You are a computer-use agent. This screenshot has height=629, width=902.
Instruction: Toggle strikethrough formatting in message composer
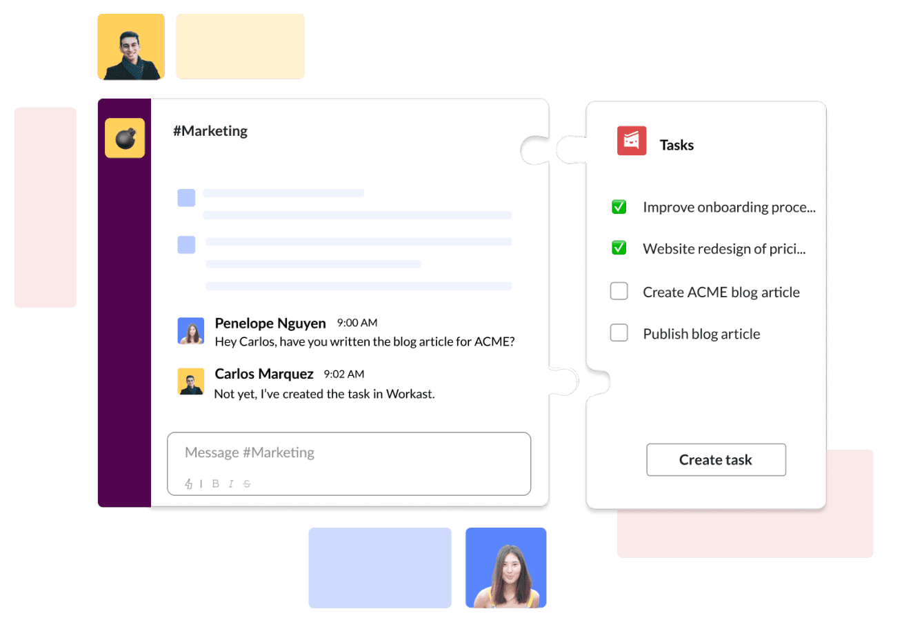(x=247, y=484)
